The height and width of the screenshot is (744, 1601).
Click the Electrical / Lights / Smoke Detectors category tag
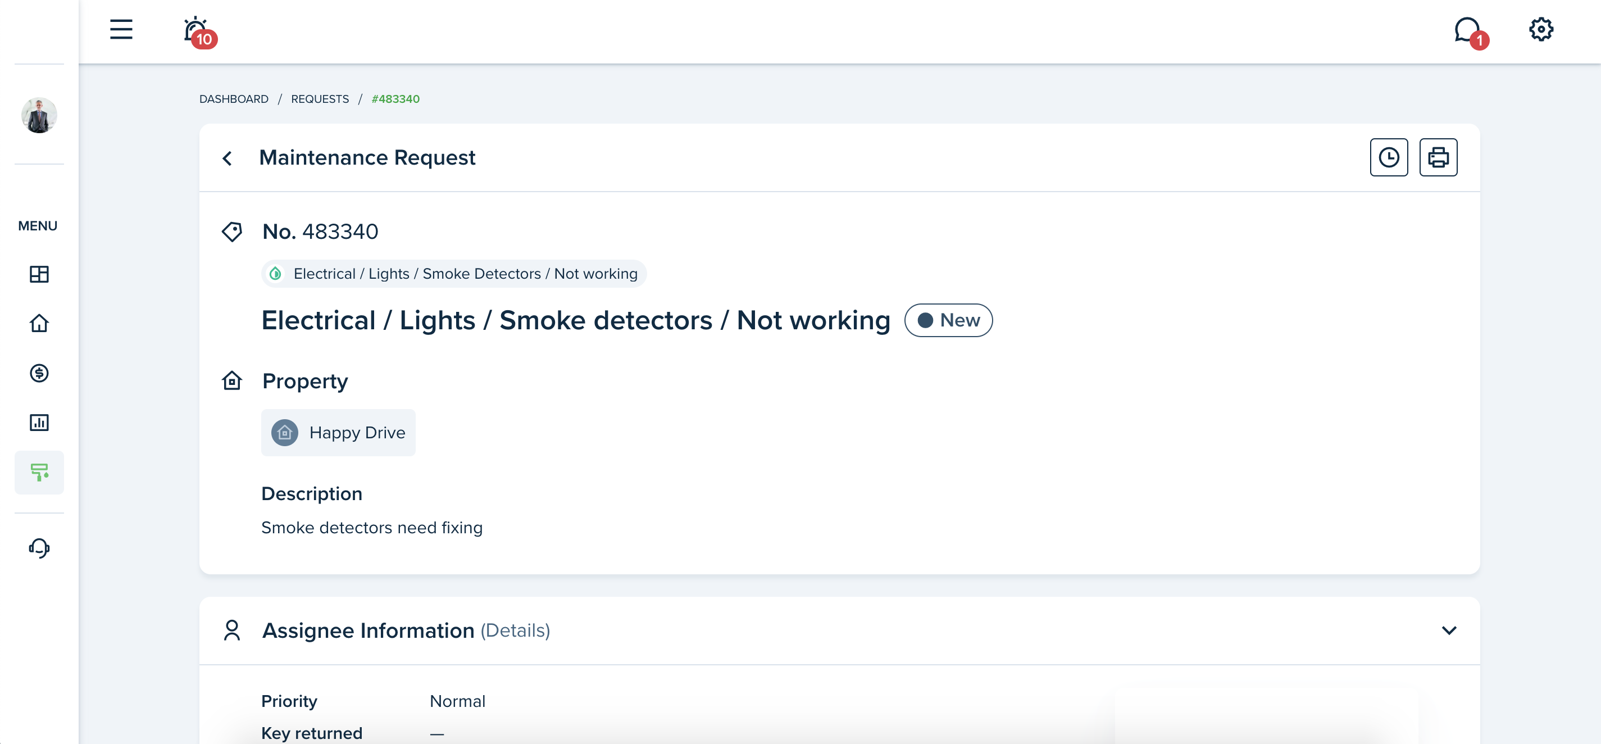pos(454,274)
